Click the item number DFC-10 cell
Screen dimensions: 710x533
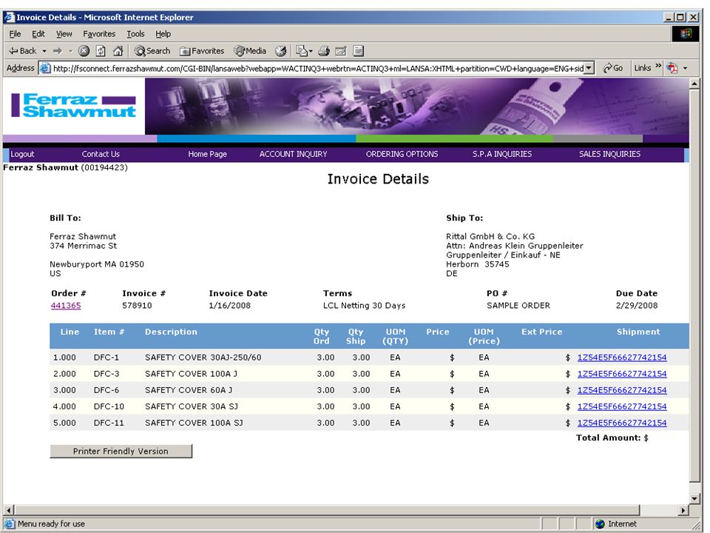click(x=109, y=406)
